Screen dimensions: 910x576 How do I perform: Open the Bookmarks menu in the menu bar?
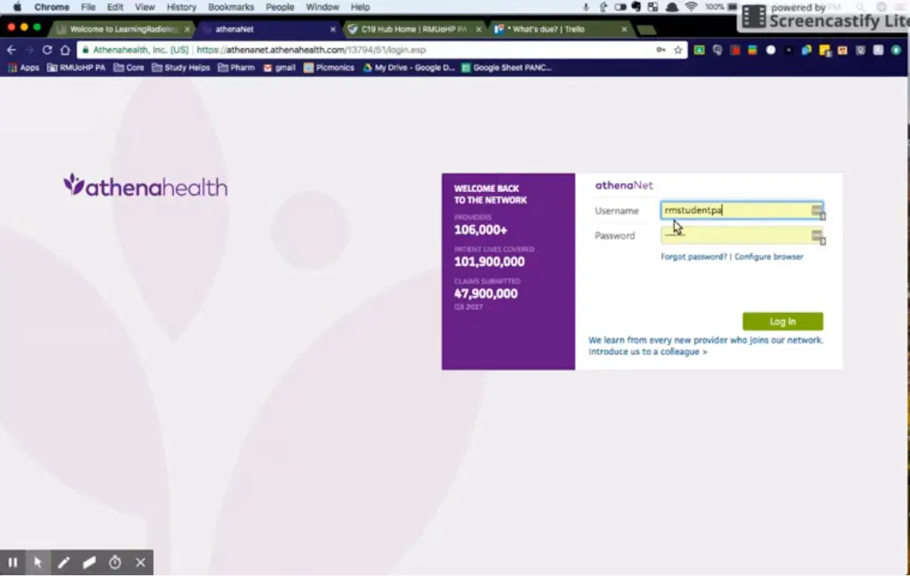point(231,7)
